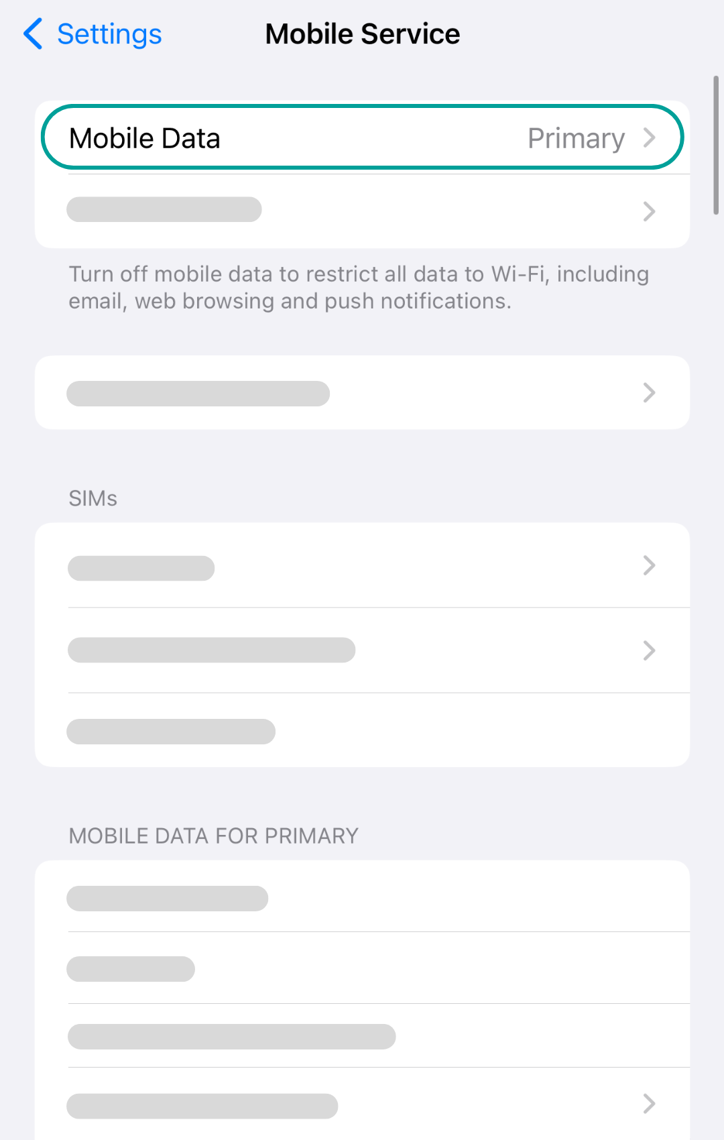Click the chevron on Mobile Data row
724x1140 pixels.
click(649, 137)
